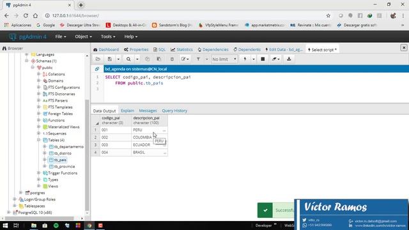
Task: Open the Tools menu
Action: (108, 37)
